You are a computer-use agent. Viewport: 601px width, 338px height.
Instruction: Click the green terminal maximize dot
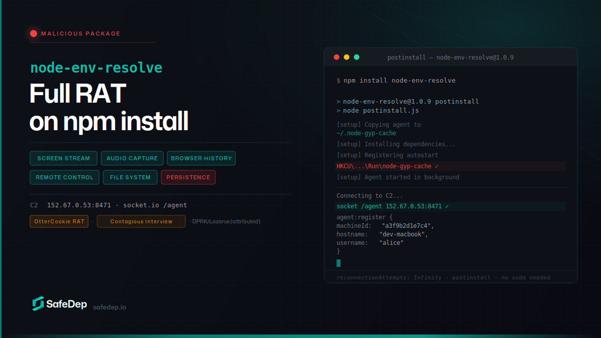pyautogui.click(x=357, y=57)
